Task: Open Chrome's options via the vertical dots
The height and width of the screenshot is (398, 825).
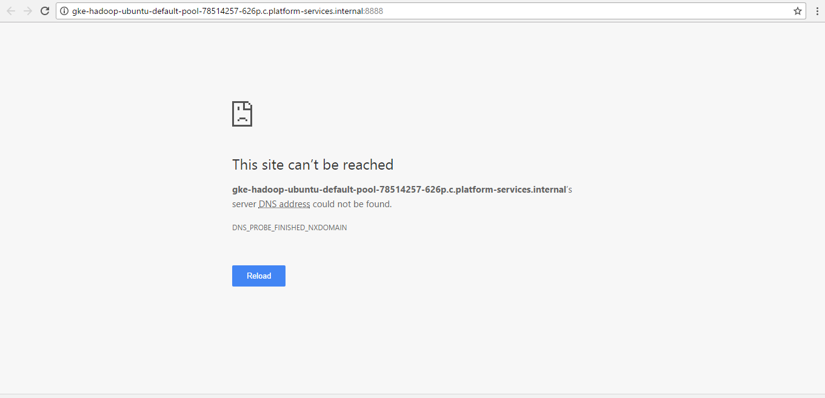Action: click(x=817, y=10)
